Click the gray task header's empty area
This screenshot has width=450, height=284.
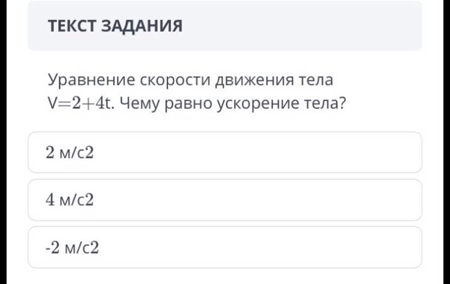[x=313, y=26]
